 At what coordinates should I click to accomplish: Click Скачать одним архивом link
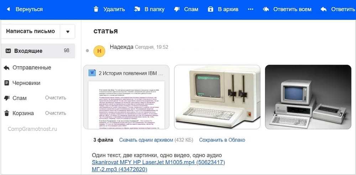tap(146, 140)
